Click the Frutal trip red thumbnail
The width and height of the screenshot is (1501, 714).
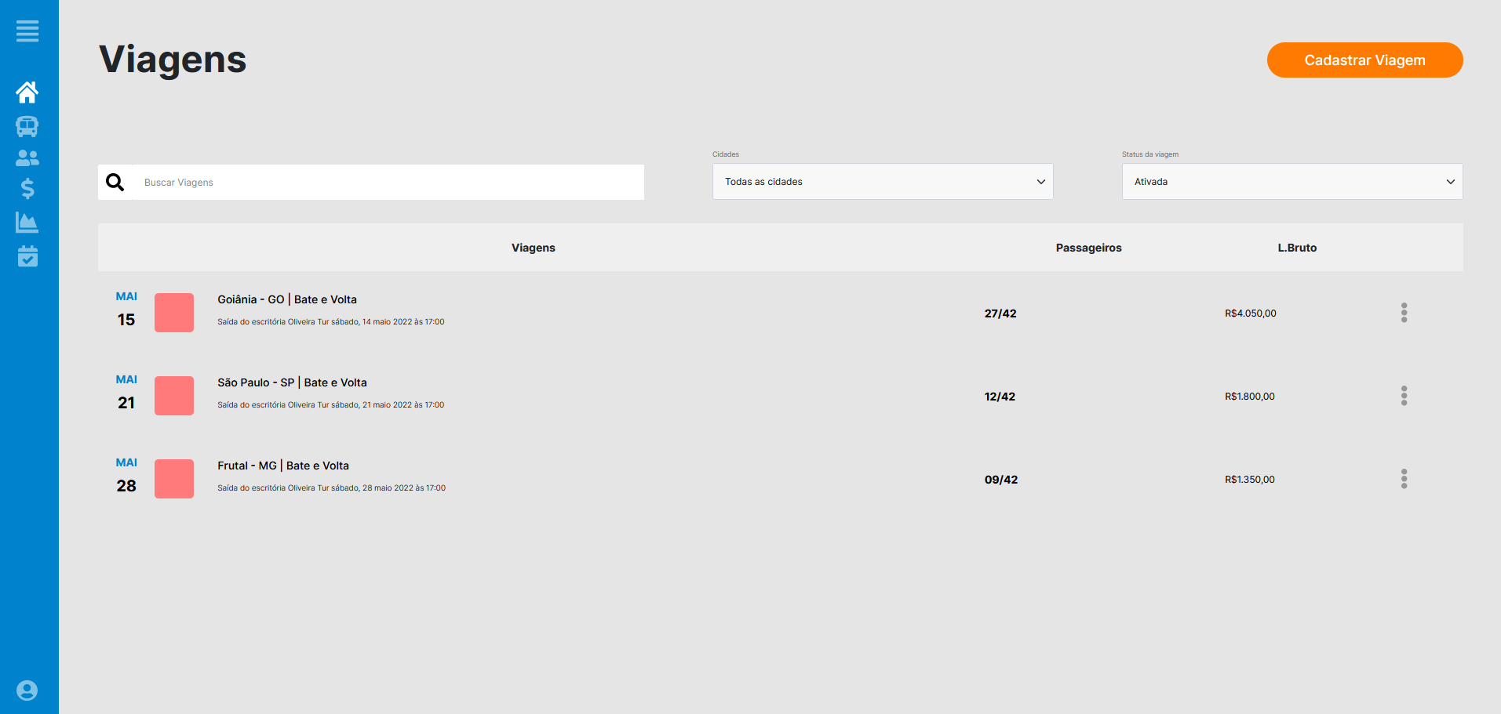click(174, 479)
